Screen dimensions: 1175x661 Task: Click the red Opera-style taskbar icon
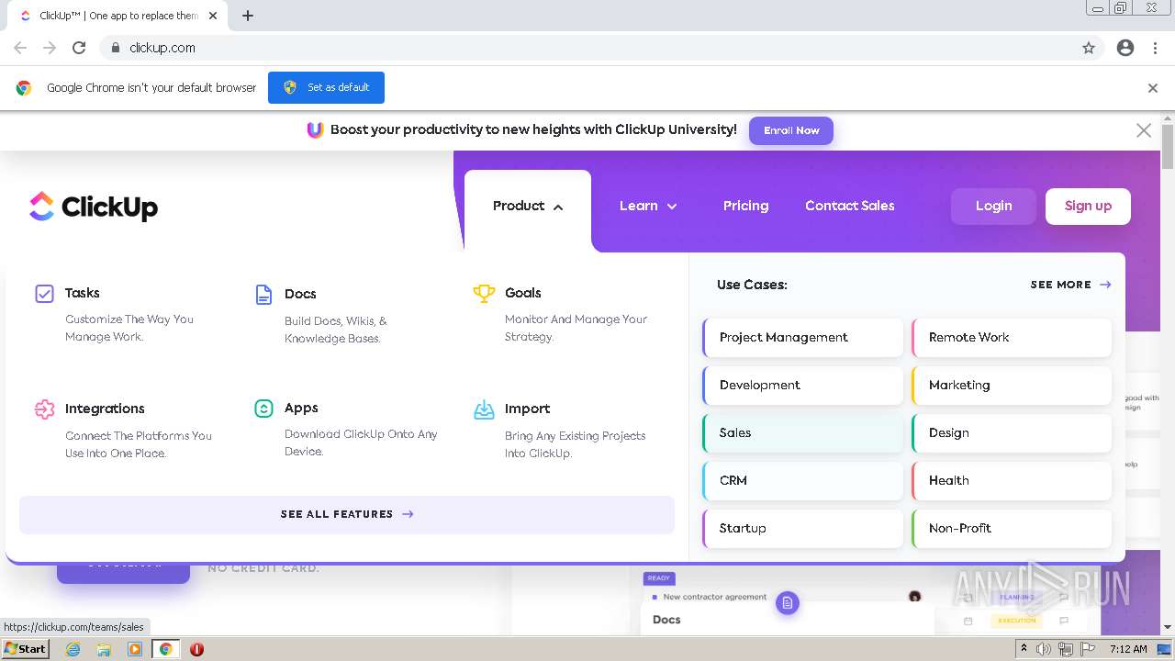click(196, 649)
